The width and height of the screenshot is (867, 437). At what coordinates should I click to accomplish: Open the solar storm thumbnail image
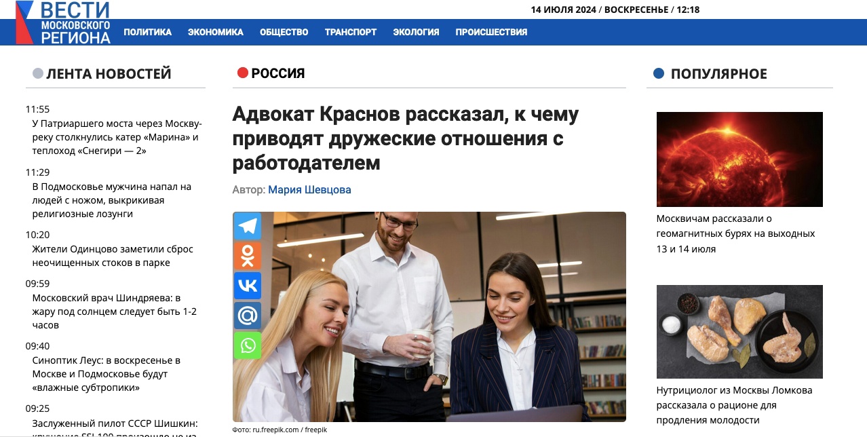[739, 159]
